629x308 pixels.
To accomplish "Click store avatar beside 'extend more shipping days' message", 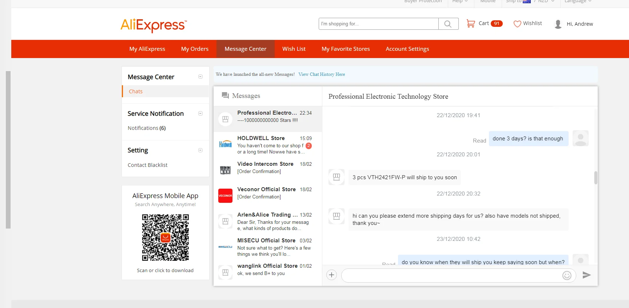I will coord(337,216).
